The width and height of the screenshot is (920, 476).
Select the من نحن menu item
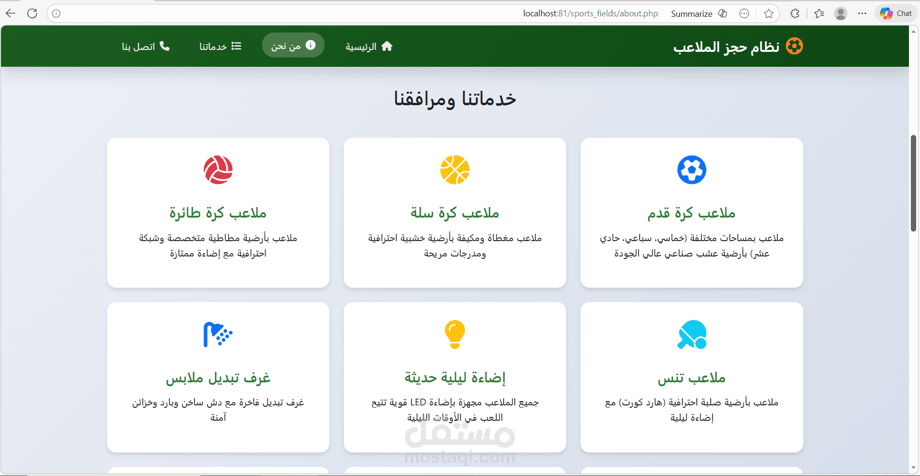tap(293, 45)
